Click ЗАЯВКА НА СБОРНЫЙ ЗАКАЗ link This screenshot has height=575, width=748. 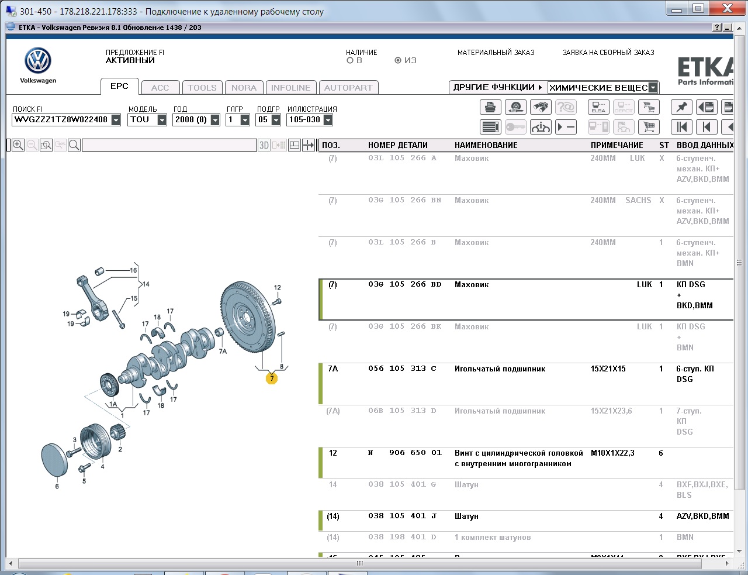coord(608,53)
